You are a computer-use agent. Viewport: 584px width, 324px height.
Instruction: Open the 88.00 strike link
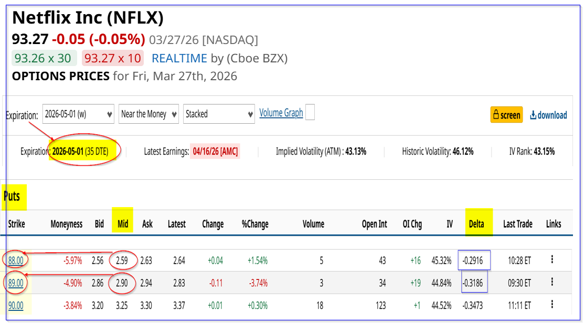click(16, 260)
